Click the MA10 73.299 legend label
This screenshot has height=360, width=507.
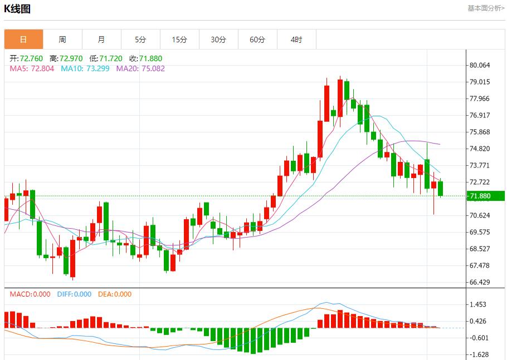pyautogui.click(x=85, y=68)
